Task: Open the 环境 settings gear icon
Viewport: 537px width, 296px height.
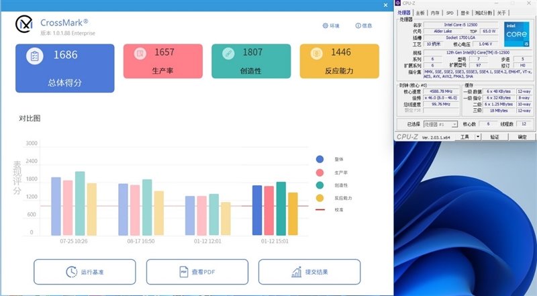Action: point(326,26)
